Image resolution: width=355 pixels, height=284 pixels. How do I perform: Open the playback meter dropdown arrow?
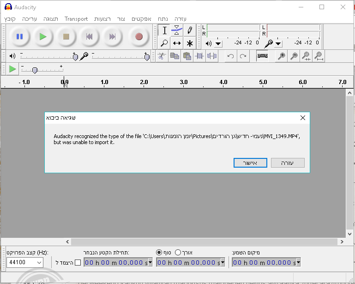218,44
